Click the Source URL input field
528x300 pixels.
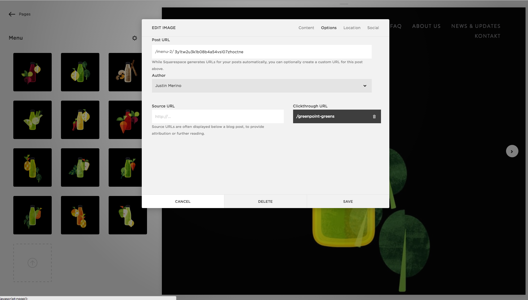pyautogui.click(x=218, y=116)
